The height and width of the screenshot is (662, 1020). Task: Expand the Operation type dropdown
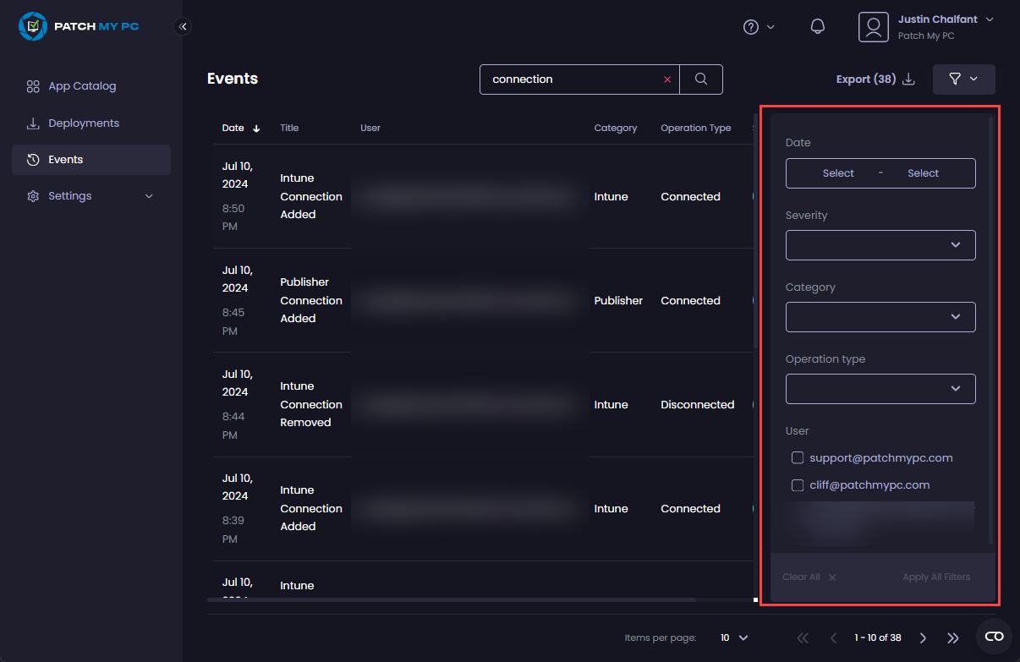880,389
